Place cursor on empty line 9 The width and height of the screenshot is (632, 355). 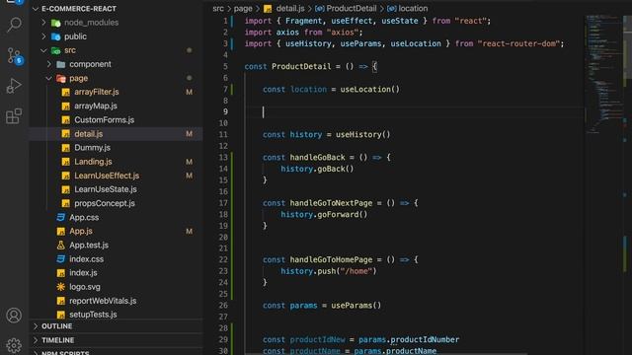414,111
